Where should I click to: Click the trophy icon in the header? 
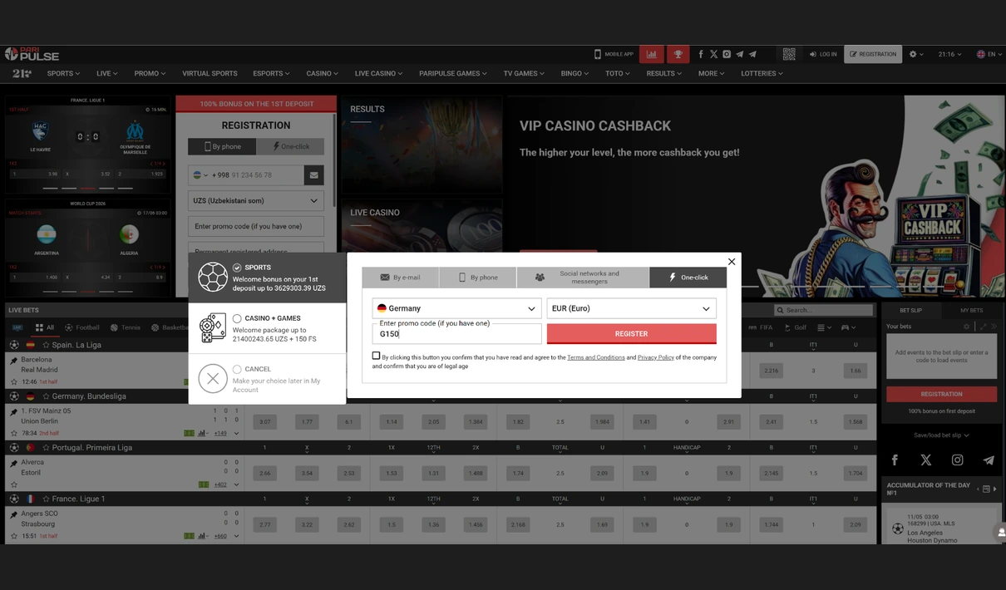678,54
